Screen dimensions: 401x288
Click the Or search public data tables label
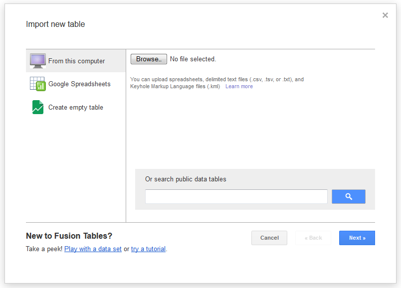click(186, 179)
